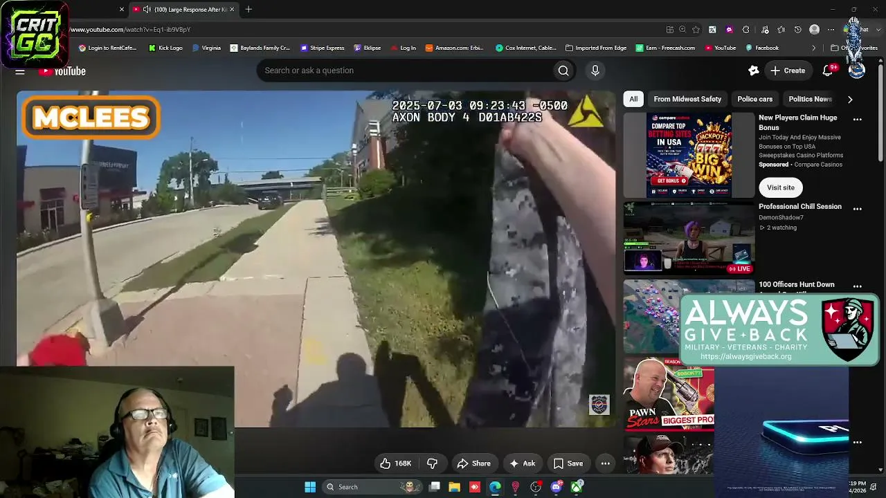Open the Virginia bookmark

tap(207, 48)
